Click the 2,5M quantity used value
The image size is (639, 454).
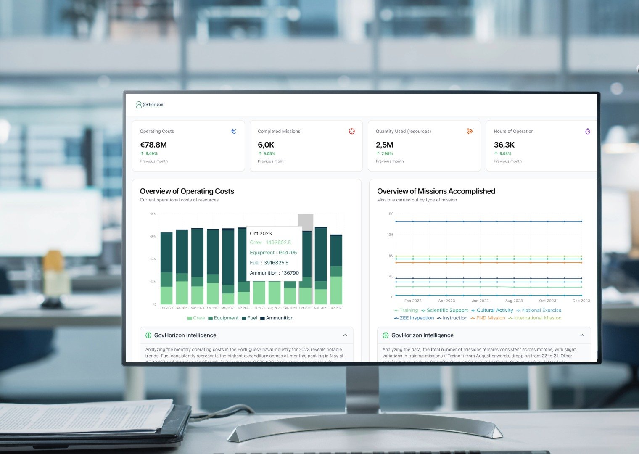click(x=385, y=145)
